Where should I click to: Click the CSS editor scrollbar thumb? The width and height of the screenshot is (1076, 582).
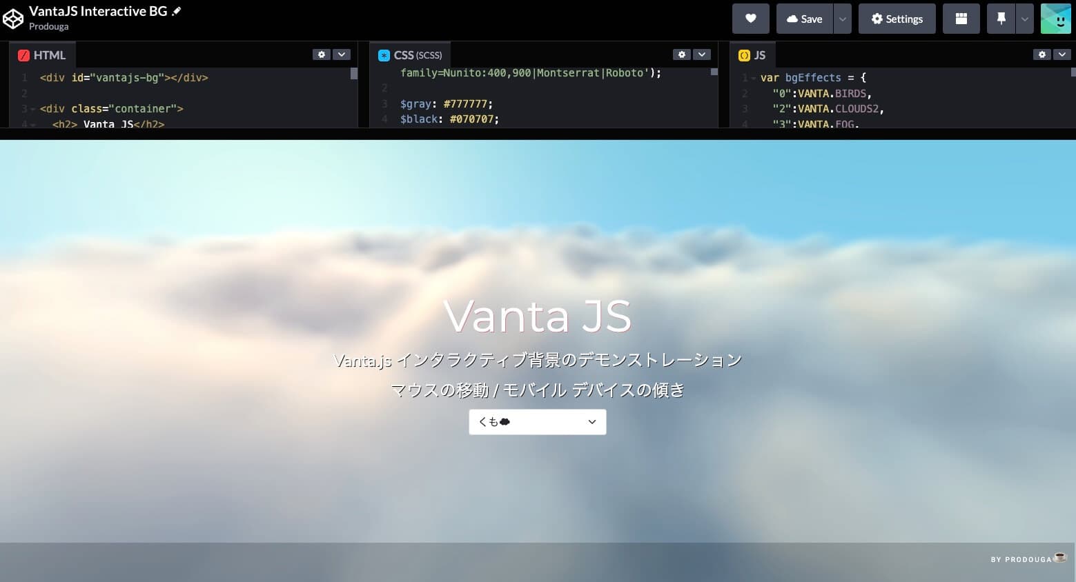coord(714,72)
